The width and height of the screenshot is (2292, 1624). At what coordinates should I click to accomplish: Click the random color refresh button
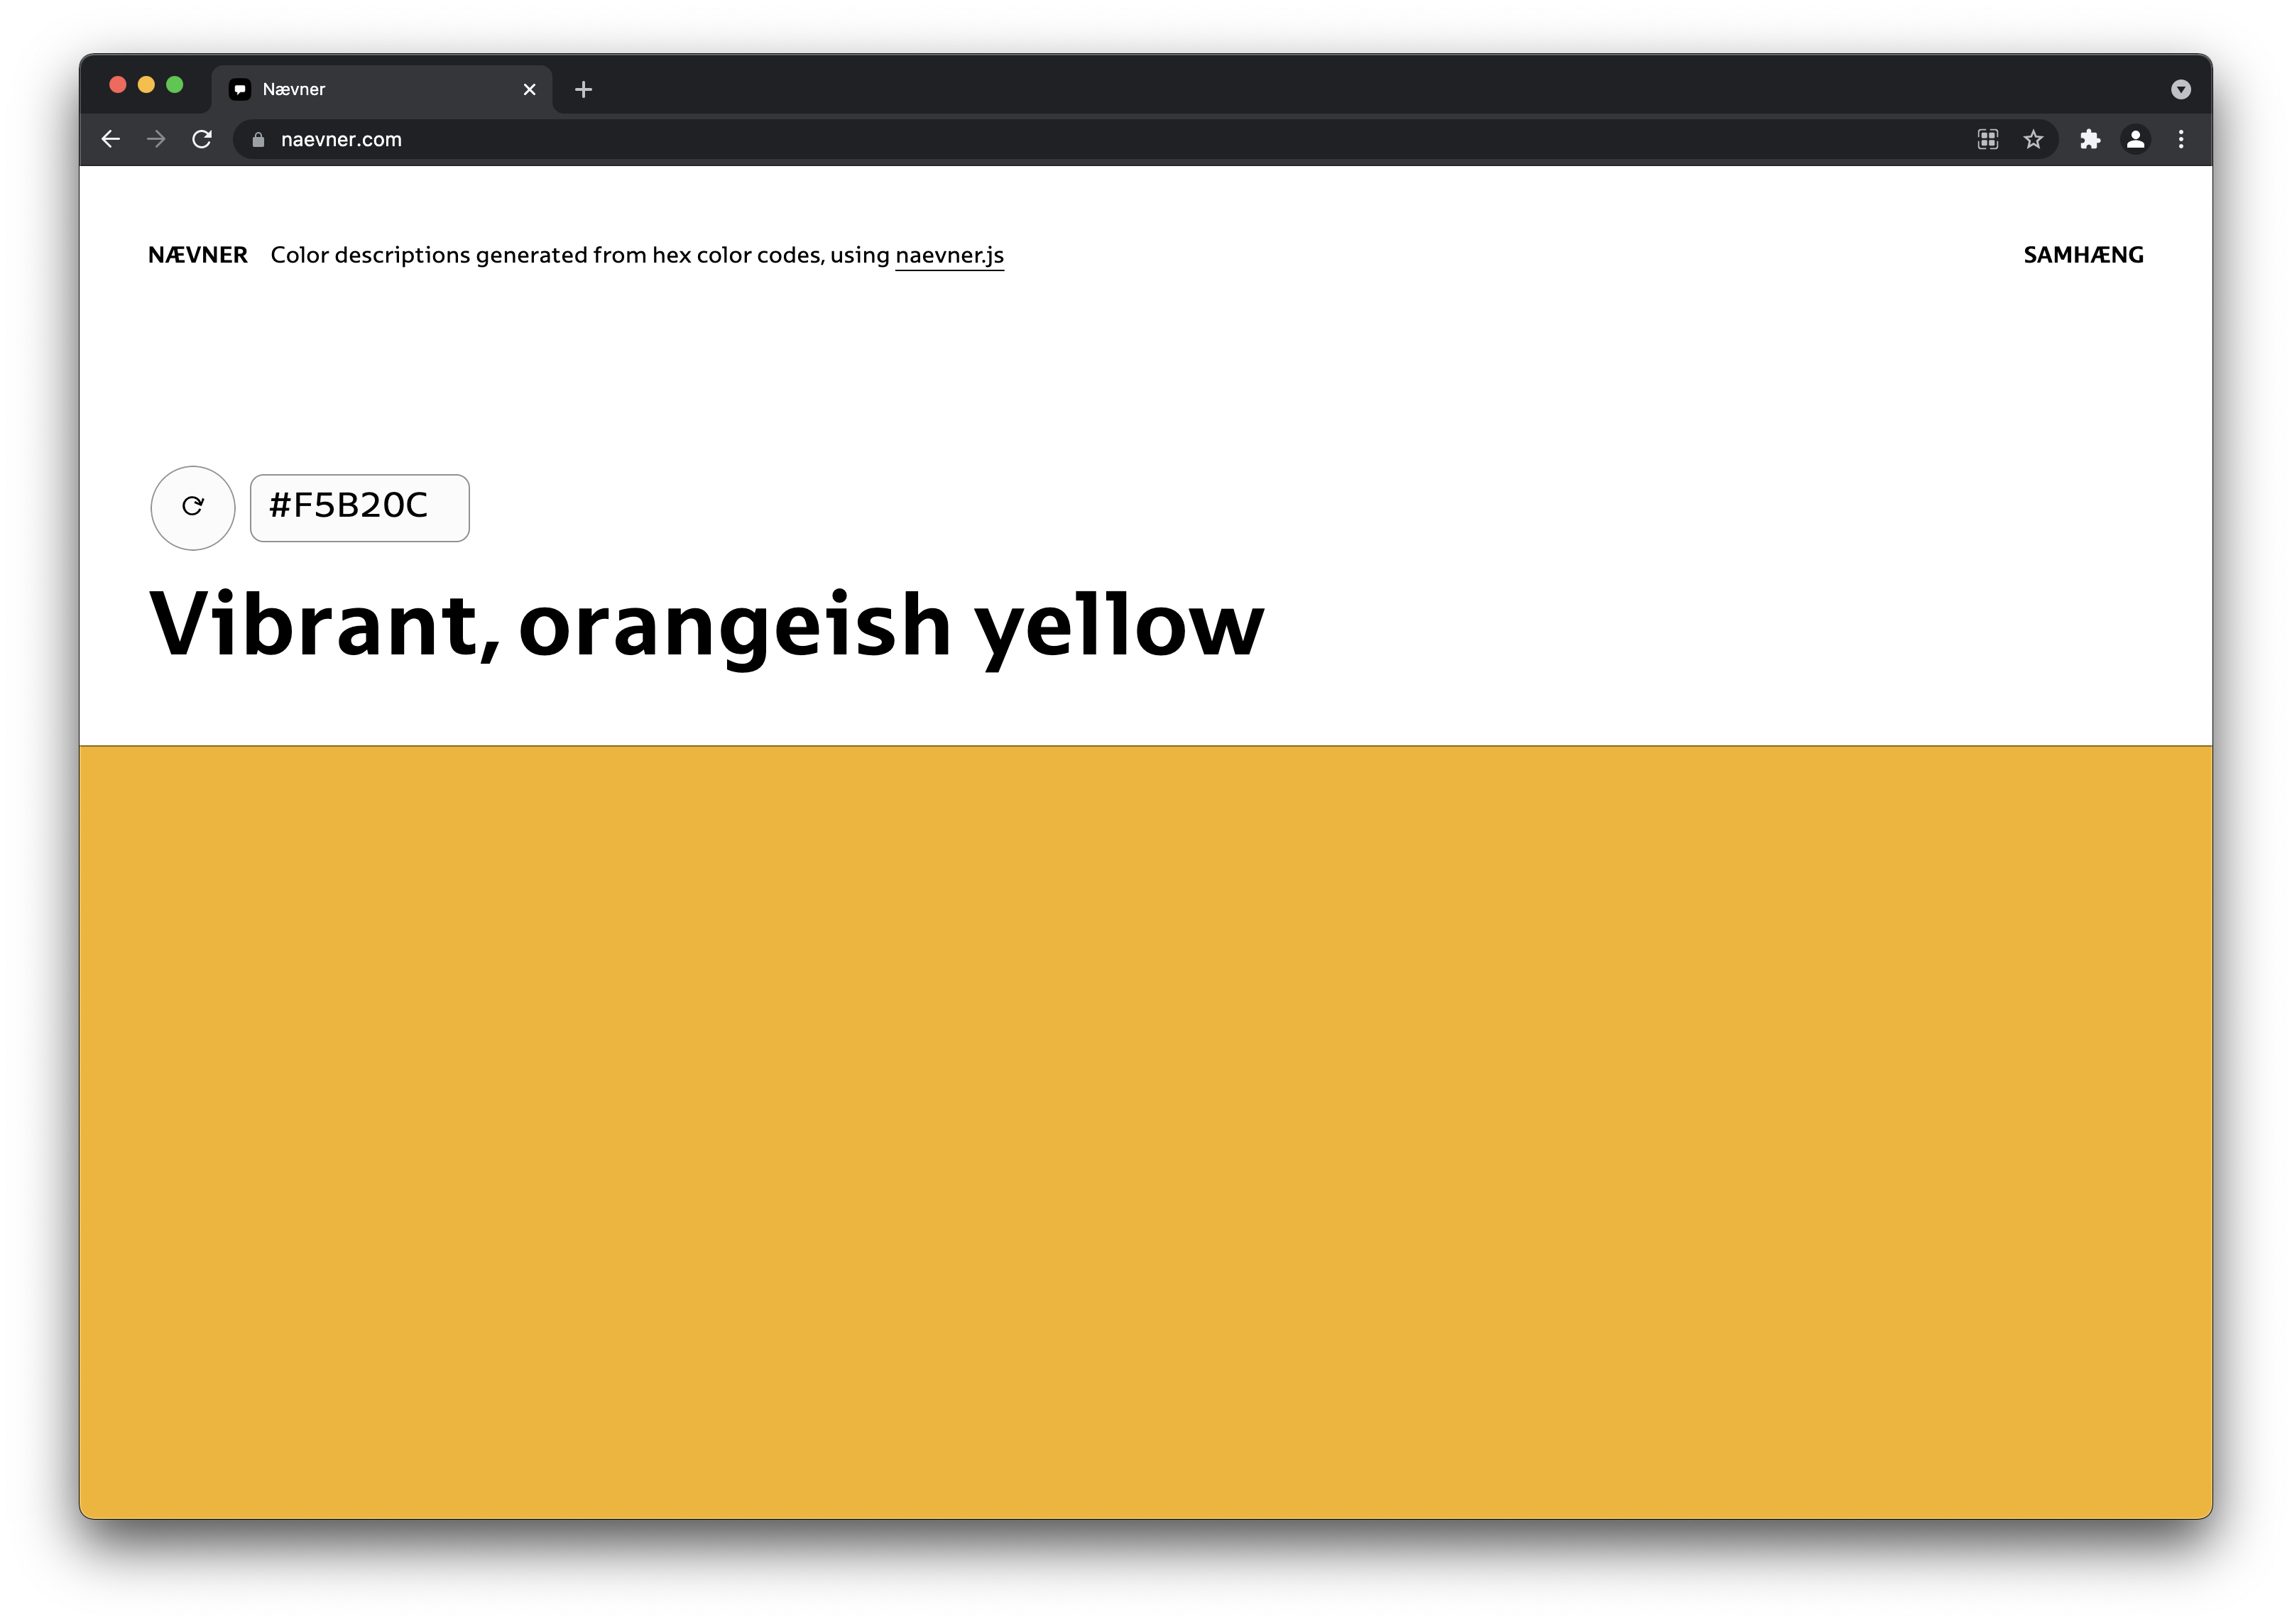192,507
